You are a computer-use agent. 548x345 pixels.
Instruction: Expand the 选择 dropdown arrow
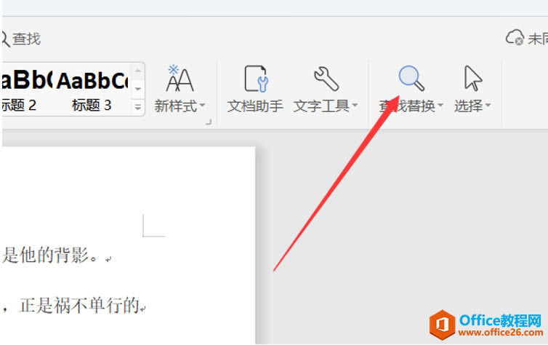(x=488, y=105)
